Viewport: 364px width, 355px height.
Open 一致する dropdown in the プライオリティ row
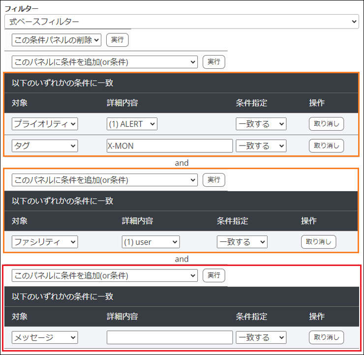261,124
